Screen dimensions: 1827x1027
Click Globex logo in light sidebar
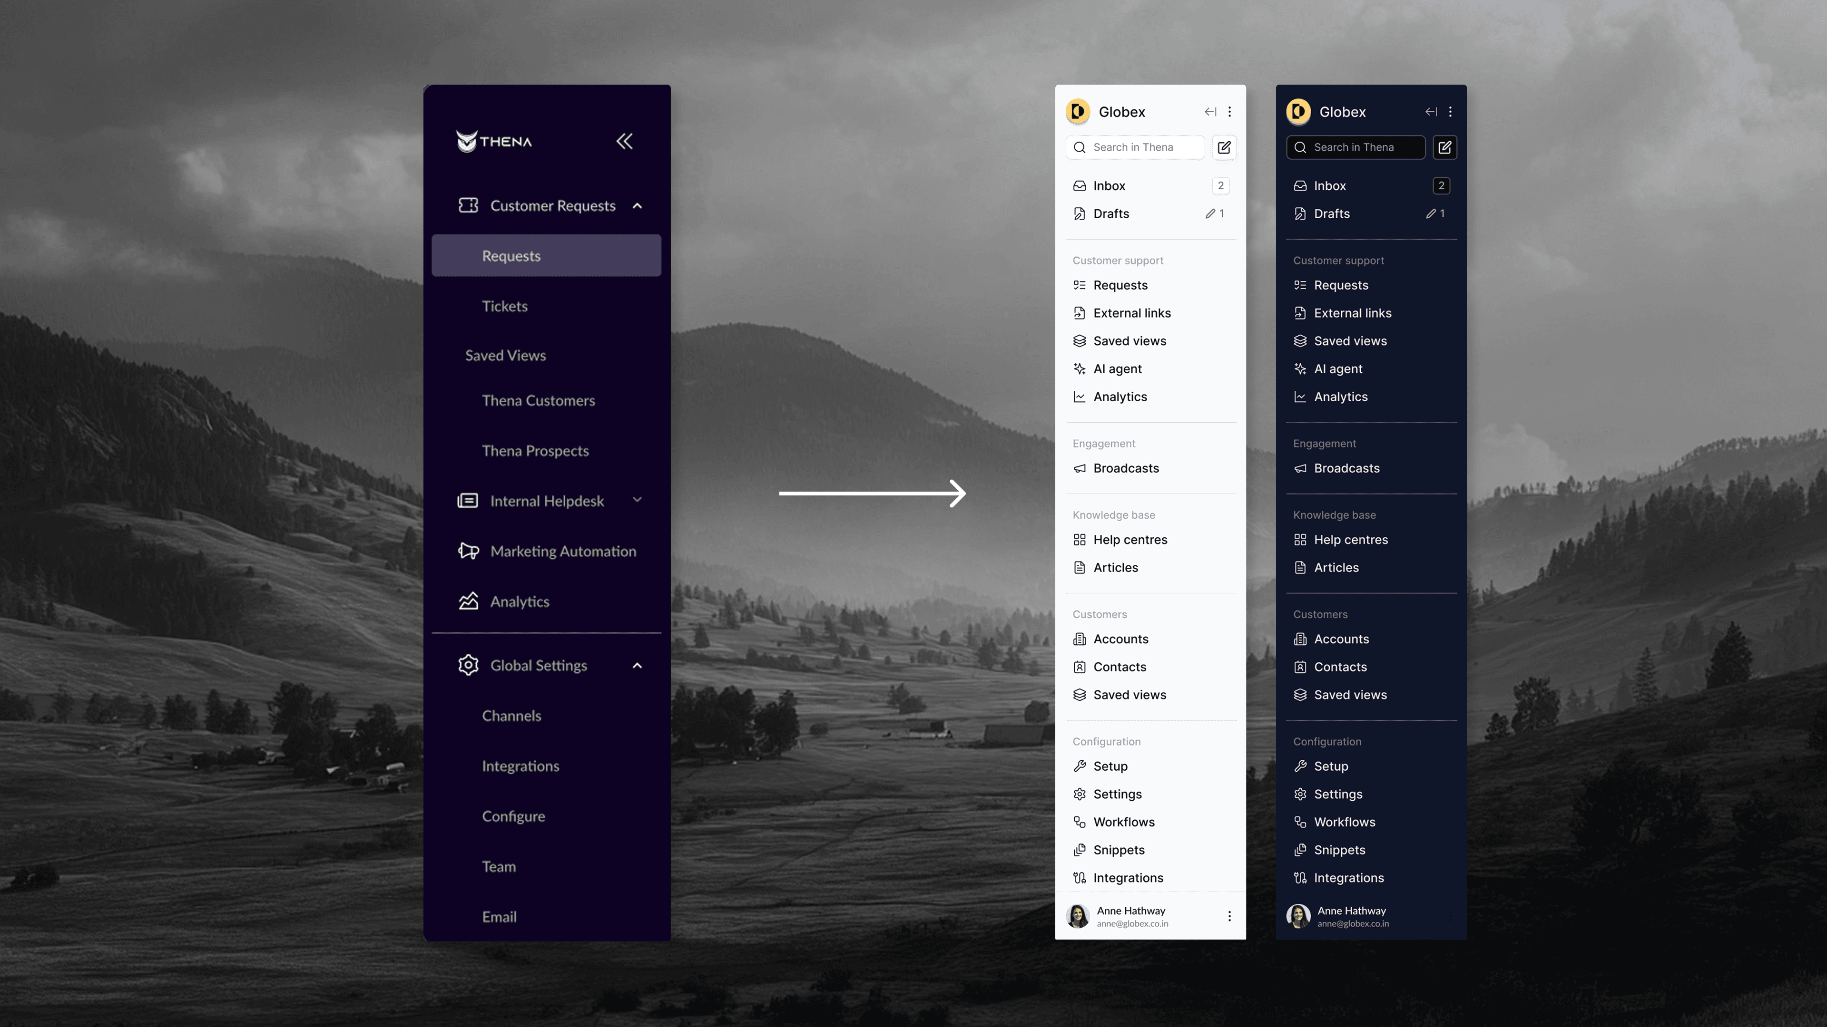(x=1078, y=112)
